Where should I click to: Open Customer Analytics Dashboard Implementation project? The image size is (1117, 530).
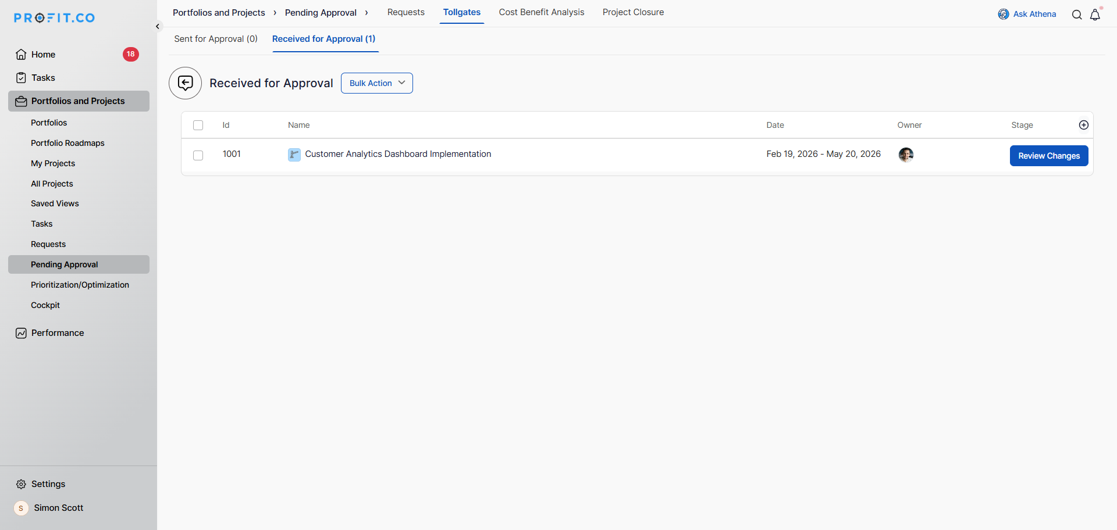coord(398,154)
